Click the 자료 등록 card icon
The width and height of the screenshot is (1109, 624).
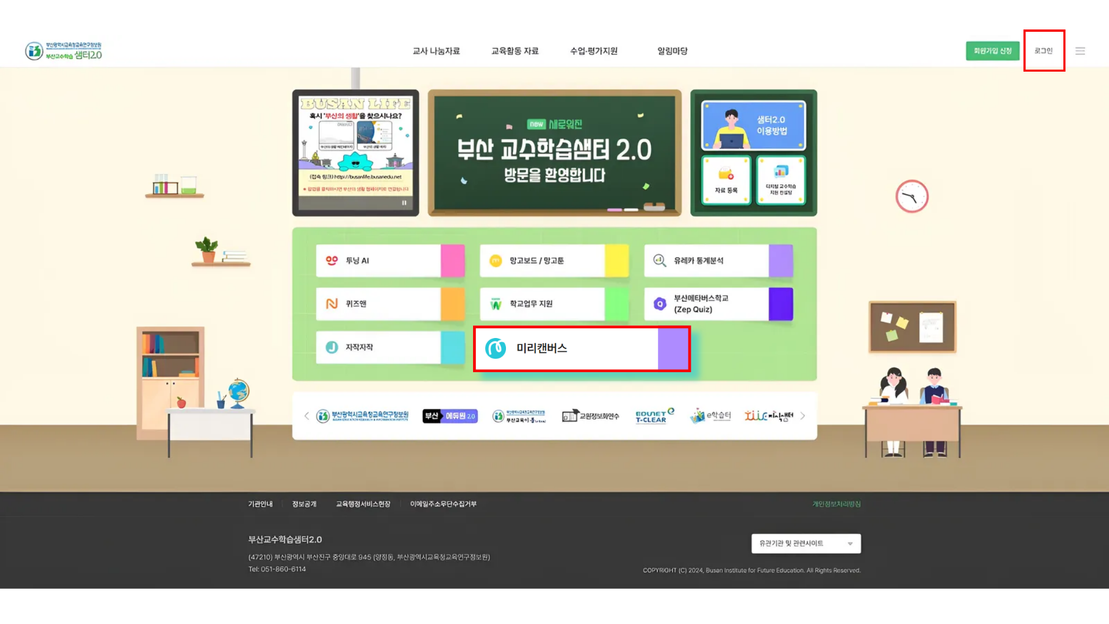point(726,180)
